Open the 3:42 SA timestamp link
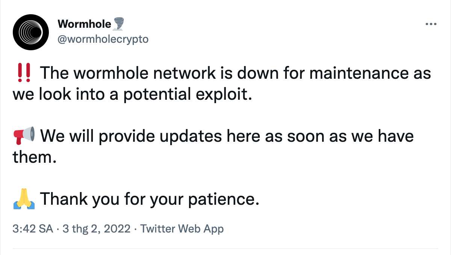The image size is (451, 255). click(33, 229)
